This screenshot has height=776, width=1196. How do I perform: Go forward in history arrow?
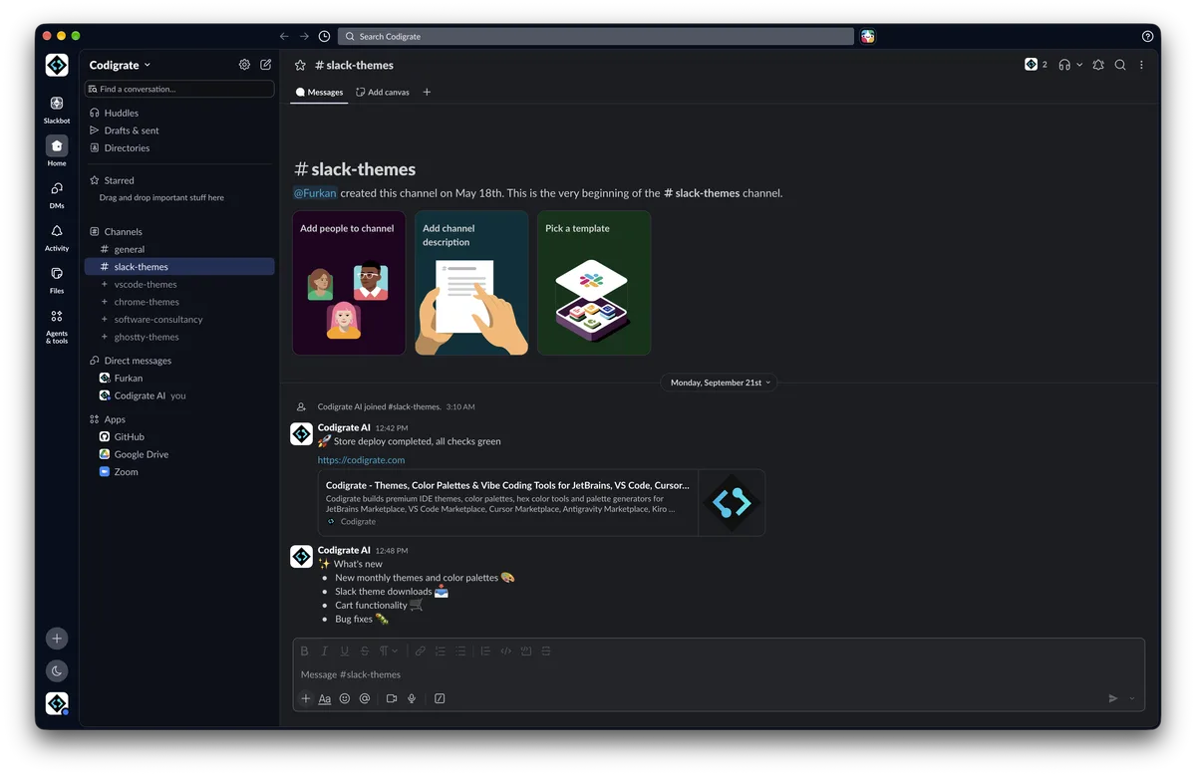point(304,36)
